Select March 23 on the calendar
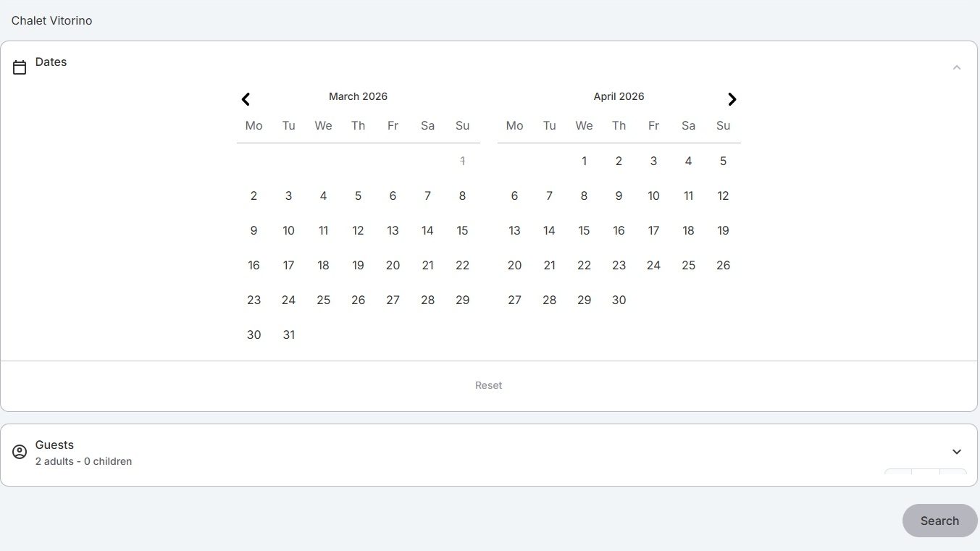This screenshot has width=980, height=551. (254, 300)
